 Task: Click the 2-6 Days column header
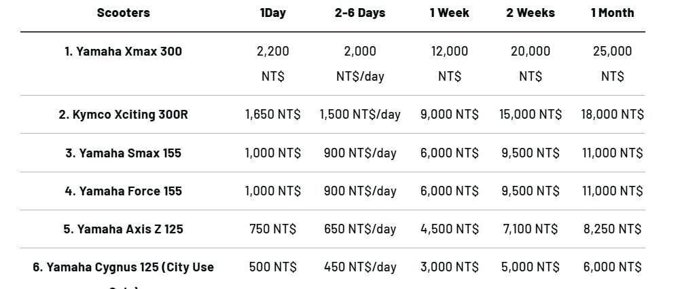[360, 13]
